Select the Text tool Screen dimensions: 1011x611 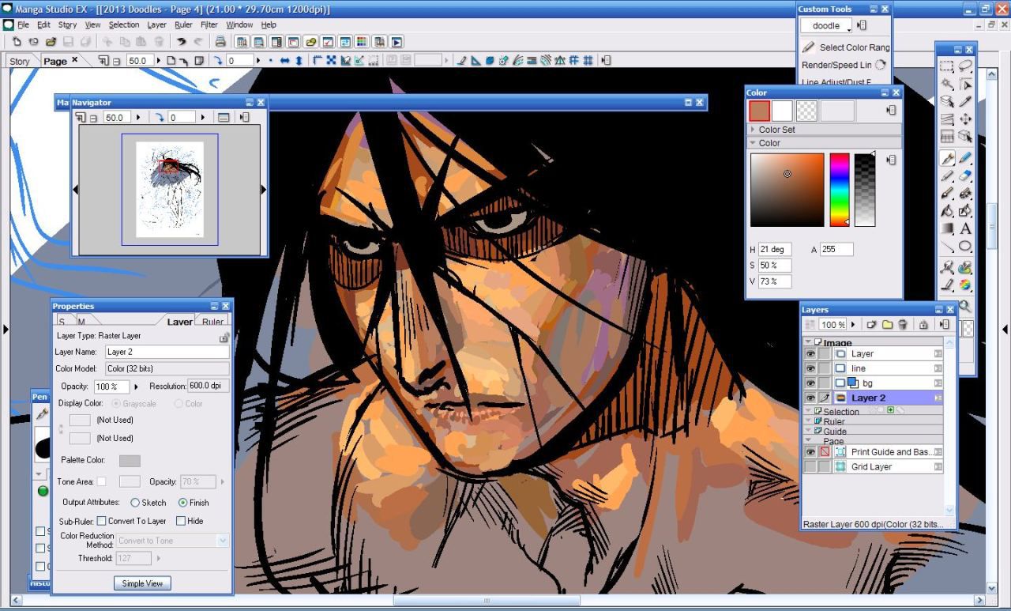(x=965, y=229)
